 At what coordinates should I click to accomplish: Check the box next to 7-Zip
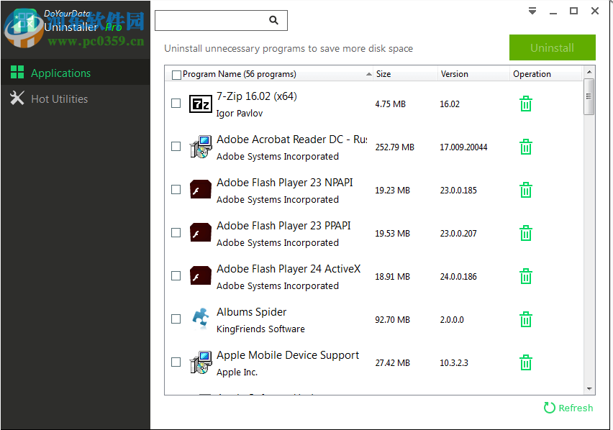[176, 104]
